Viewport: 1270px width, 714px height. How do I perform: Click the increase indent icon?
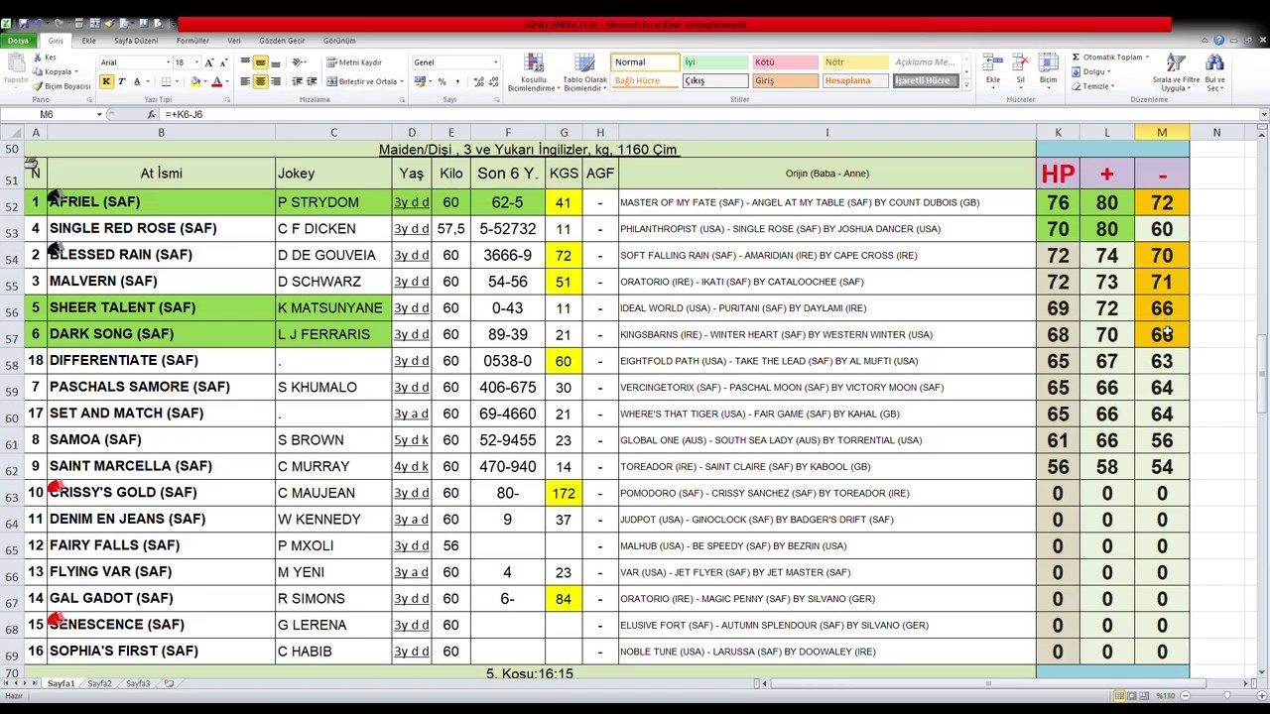pos(313,81)
